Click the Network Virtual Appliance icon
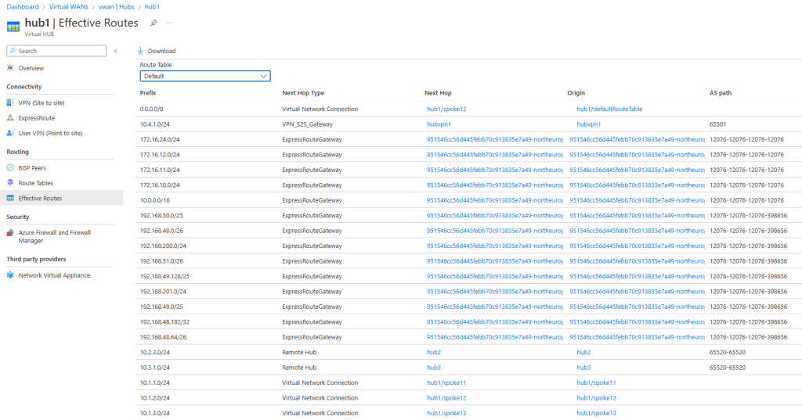 point(10,275)
